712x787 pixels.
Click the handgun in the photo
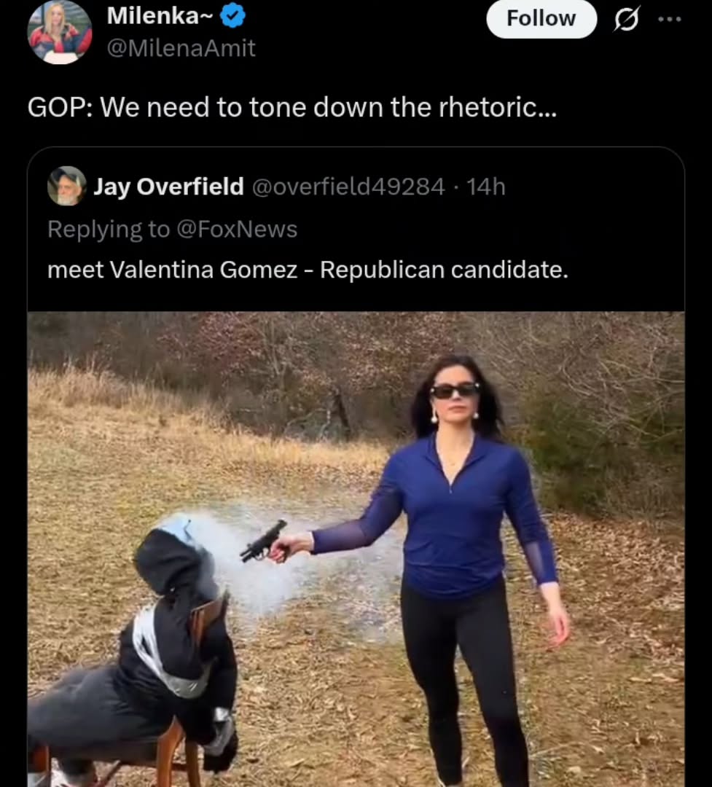click(x=264, y=541)
